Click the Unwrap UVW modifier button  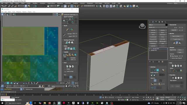tap(153, 39)
